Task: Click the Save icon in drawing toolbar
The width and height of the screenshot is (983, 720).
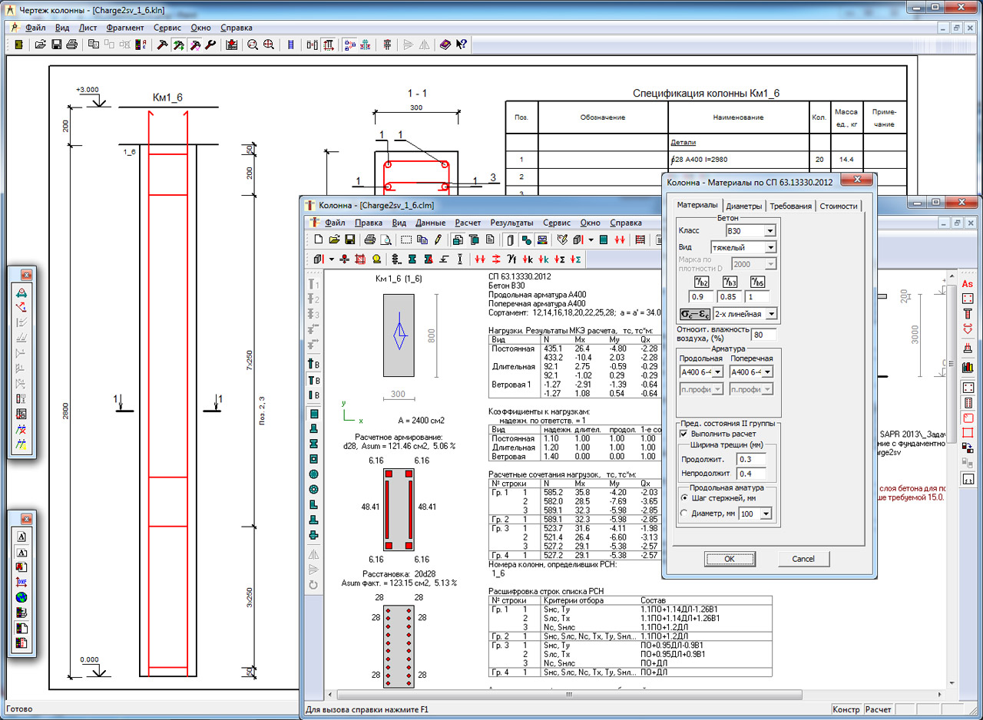Action: 56,45
